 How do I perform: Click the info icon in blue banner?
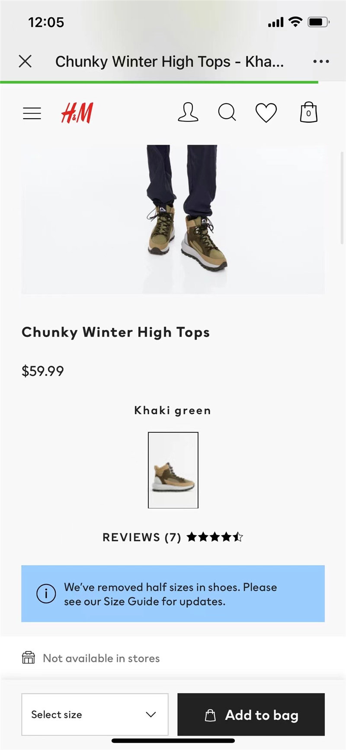[x=46, y=594]
